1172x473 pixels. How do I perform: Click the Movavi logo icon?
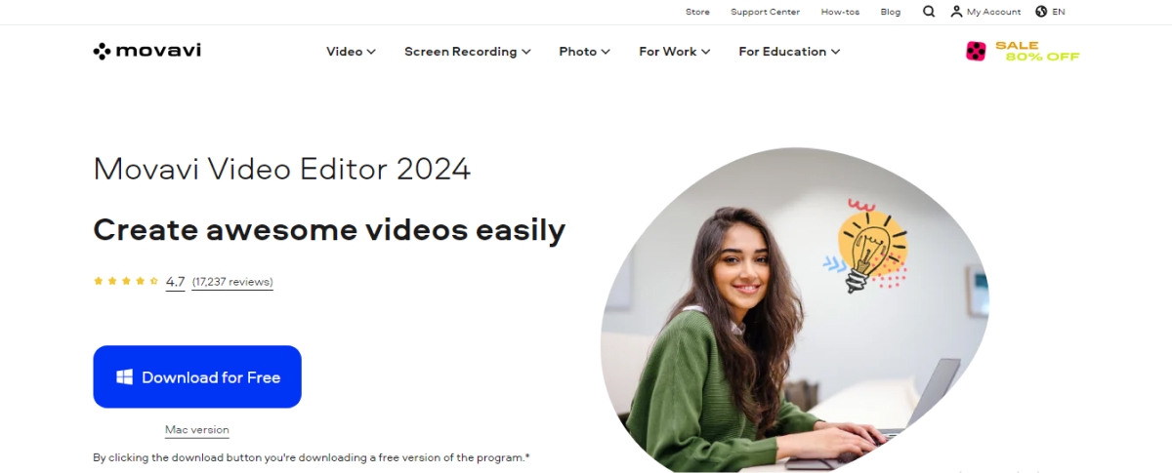coord(102,52)
